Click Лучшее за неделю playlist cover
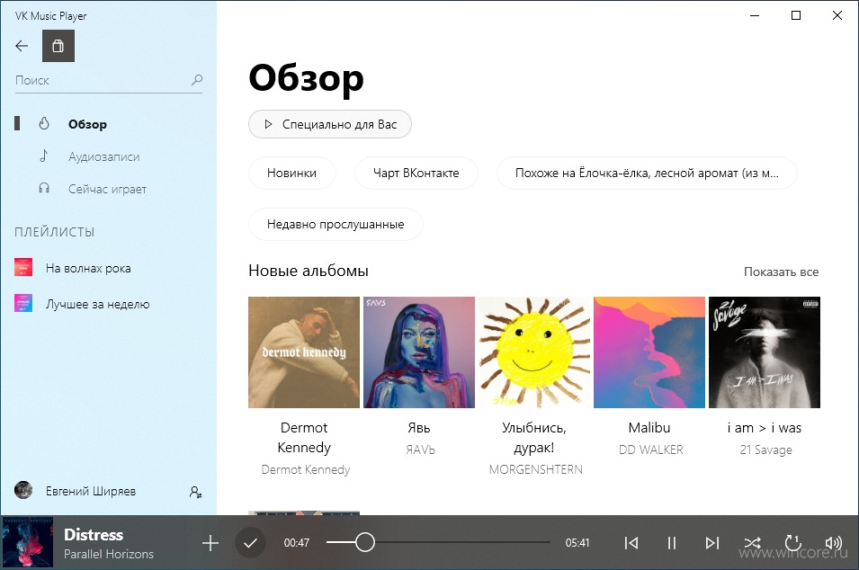 23,303
